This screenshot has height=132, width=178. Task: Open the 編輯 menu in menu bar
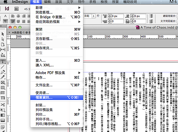click(x=47, y=2)
